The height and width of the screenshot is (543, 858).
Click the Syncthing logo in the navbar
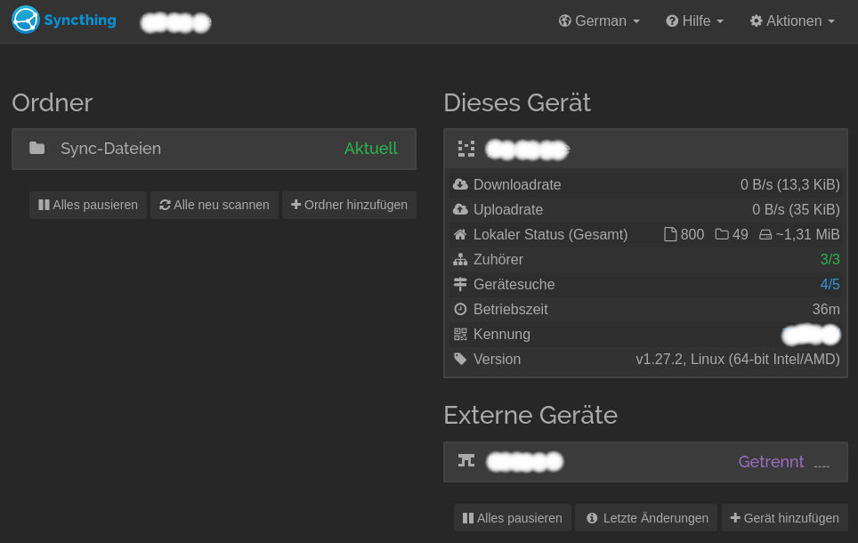(64, 20)
